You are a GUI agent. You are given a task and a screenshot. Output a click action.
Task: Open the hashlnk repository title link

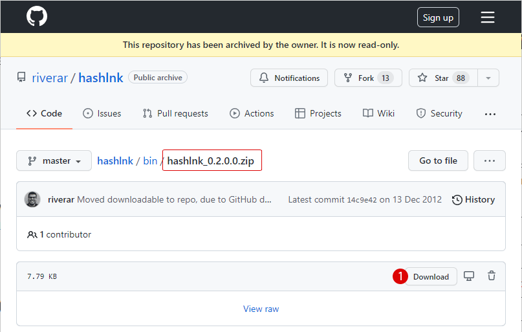click(100, 78)
